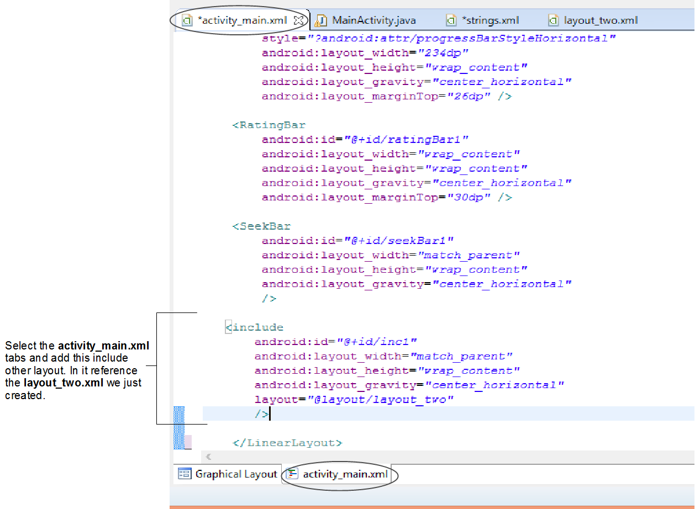
Task: Click the XML file icon on the layout_two.xml tab
Action: (553, 20)
